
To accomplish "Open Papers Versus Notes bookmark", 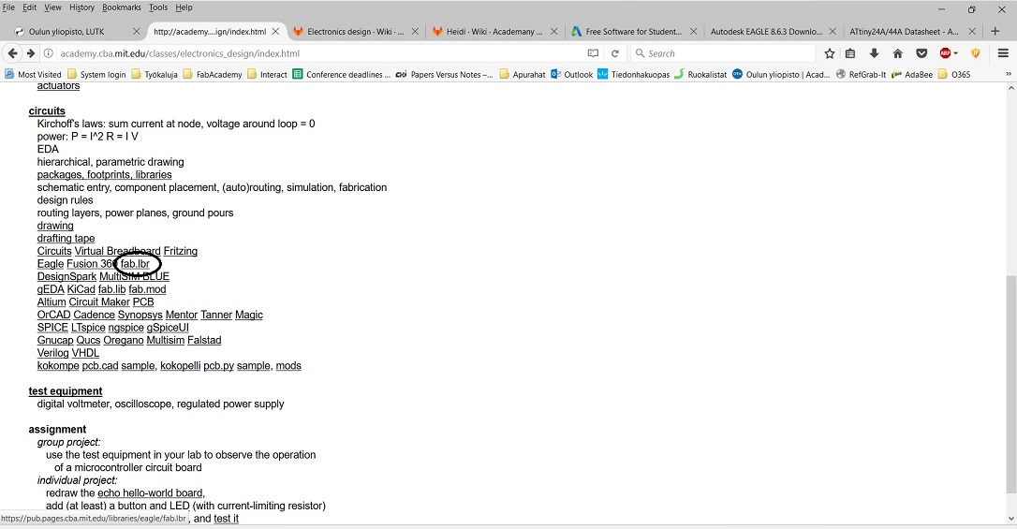I will pos(445,75).
